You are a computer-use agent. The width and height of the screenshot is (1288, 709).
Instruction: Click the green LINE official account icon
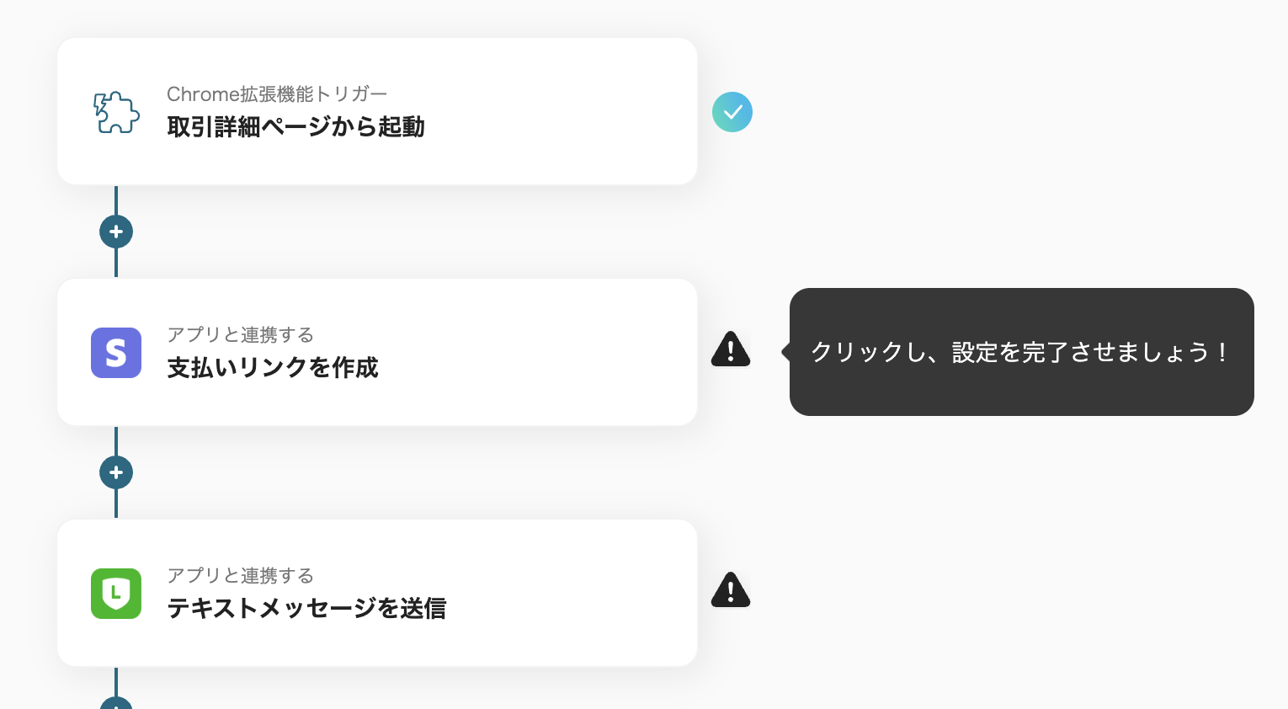tap(116, 594)
